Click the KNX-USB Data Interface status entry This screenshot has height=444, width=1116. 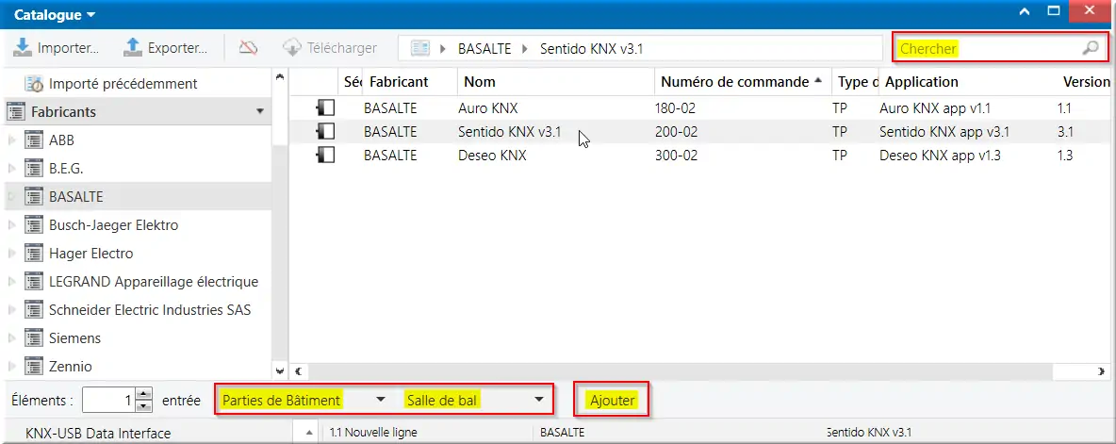pos(98,433)
